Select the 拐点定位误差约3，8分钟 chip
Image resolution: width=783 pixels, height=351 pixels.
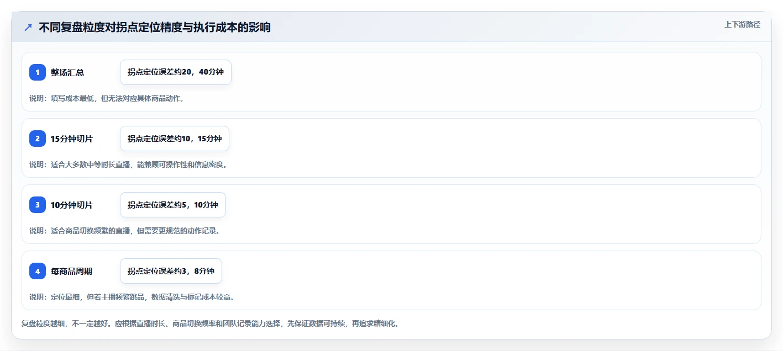point(171,271)
